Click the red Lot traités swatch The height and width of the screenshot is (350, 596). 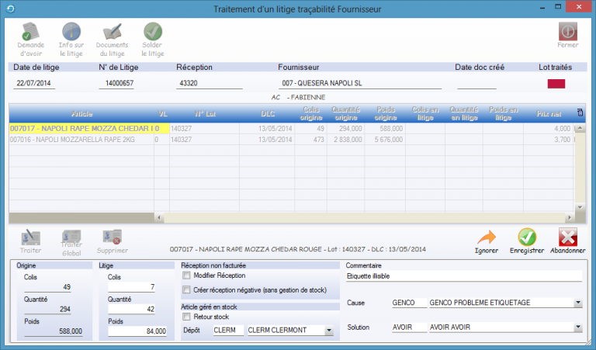(556, 84)
